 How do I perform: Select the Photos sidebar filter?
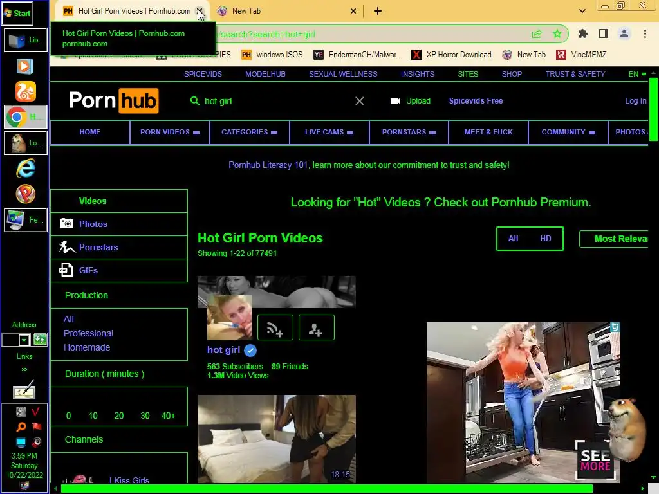(119, 224)
